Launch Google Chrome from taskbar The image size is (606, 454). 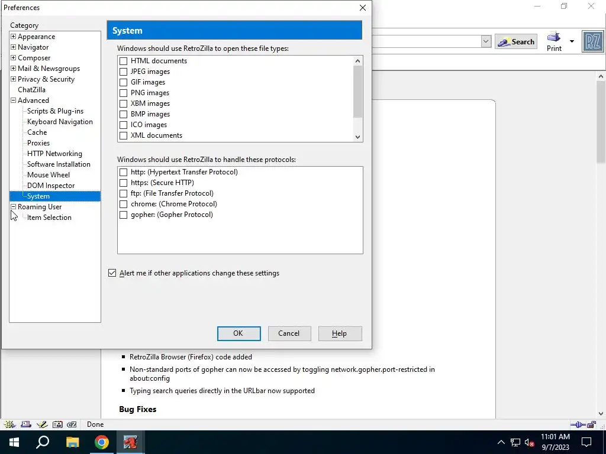pos(102,442)
